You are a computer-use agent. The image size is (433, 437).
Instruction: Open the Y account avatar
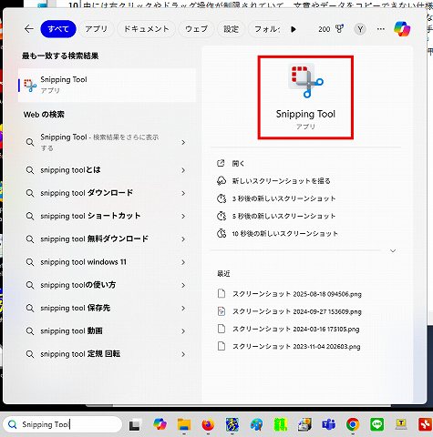(360, 29)
